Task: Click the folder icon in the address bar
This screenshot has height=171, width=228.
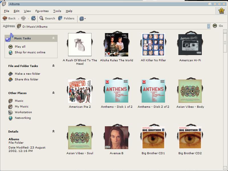Action: tap(19, 26)
